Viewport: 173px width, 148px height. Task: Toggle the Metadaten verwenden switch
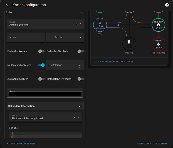81,79
